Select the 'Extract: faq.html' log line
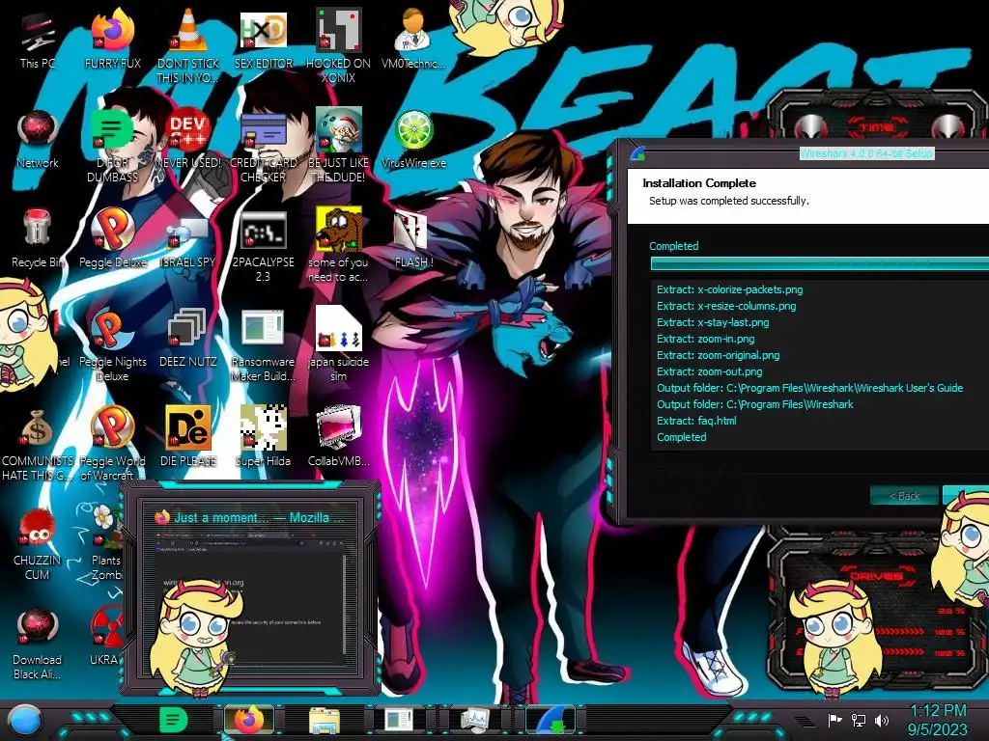The width and height of the screenshot is (989, 741). [x=696, y=421]
